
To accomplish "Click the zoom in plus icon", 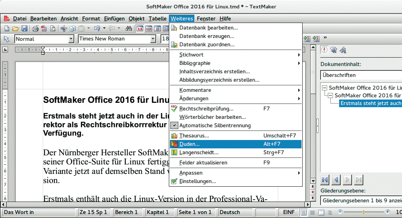I will point(387,212).
